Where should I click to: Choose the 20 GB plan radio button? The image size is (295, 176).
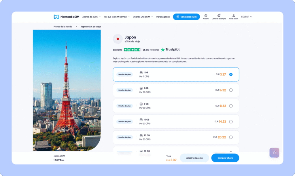tap(231, 137)
